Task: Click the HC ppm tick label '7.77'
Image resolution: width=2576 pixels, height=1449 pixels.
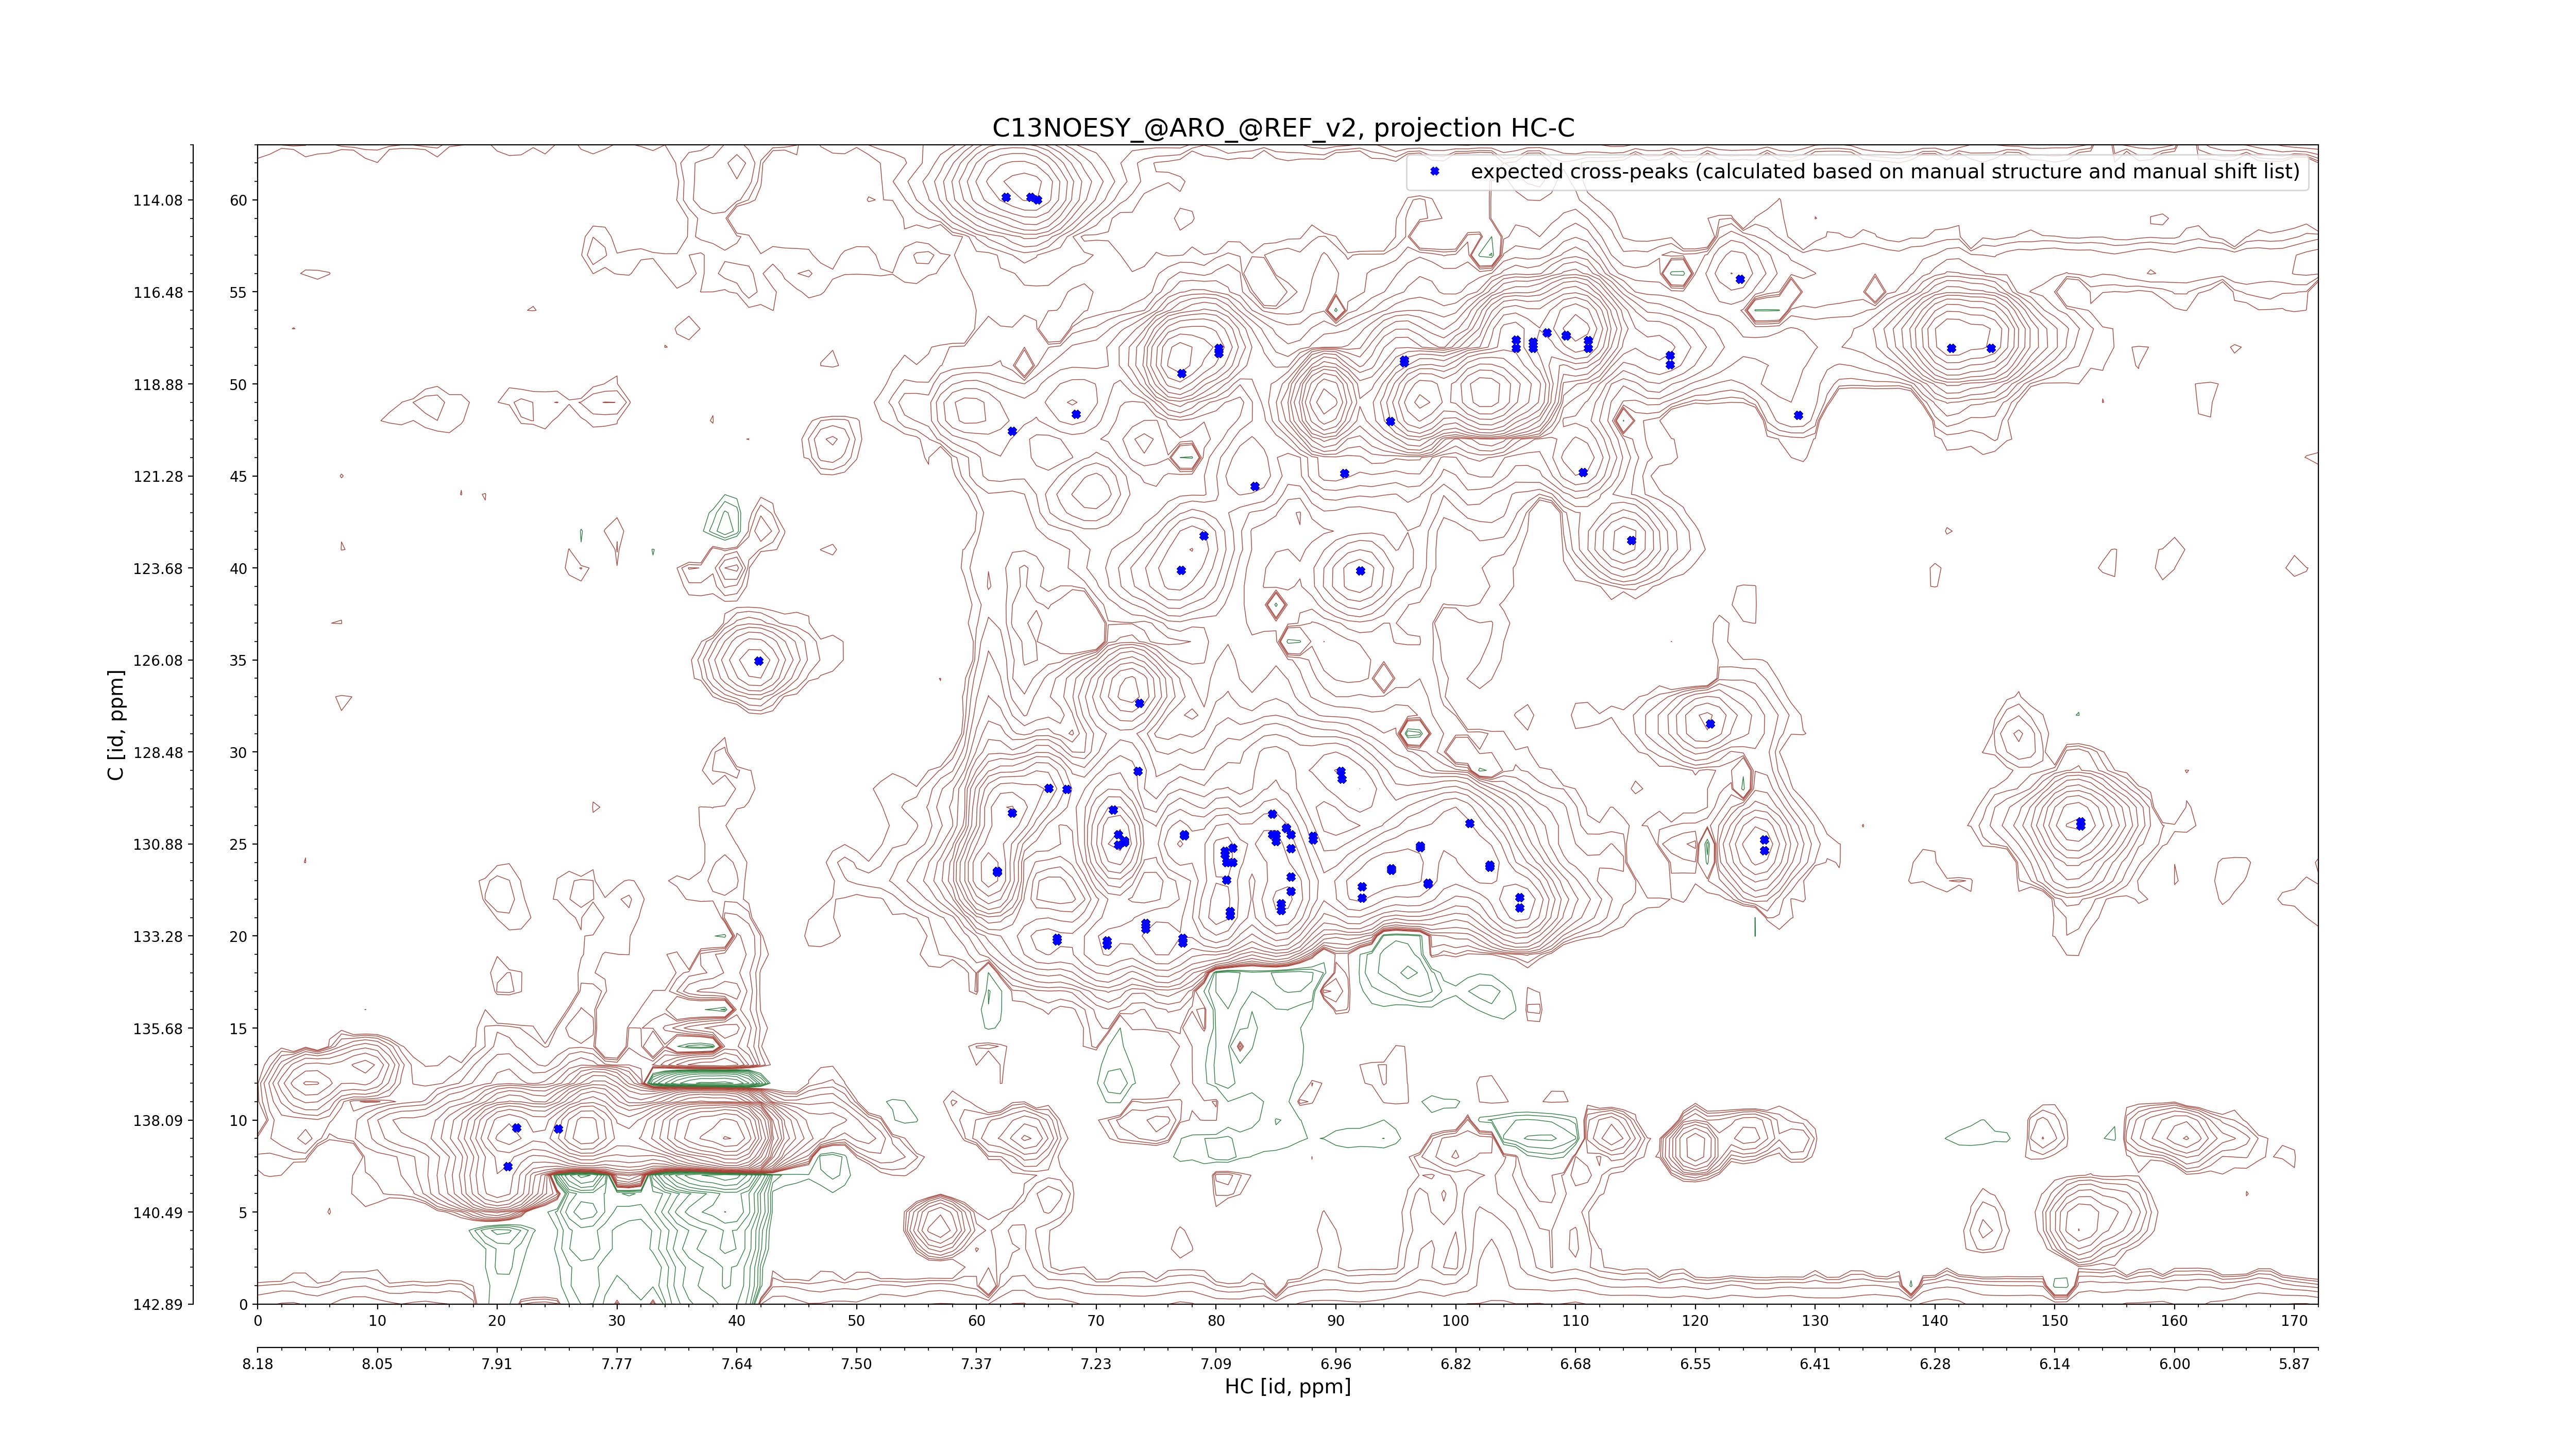Action: coord(617,1364)
